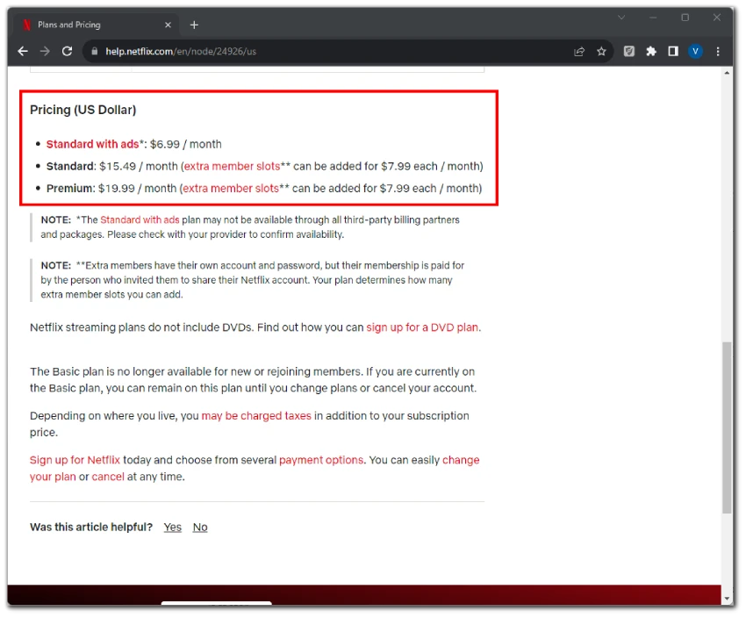The height and width of the screenshot is (618, 746).
Task: Click the $19.99 / month price text
Action: (138, 189)
